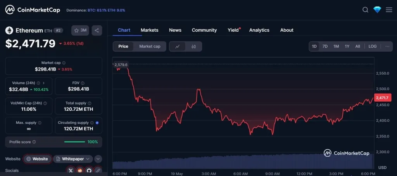This screenshot has width=397, height=176.
Task: Click the Ethereum coin logo
Action: 9,31
